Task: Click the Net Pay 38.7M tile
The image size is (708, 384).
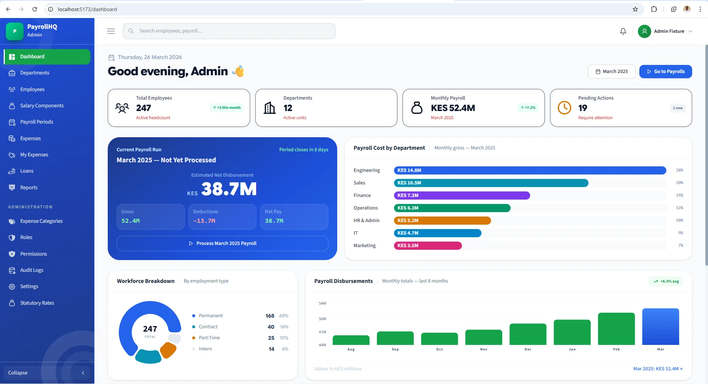Action: pos(294,217)
